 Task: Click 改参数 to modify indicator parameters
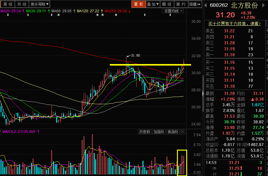click(145, 132)
